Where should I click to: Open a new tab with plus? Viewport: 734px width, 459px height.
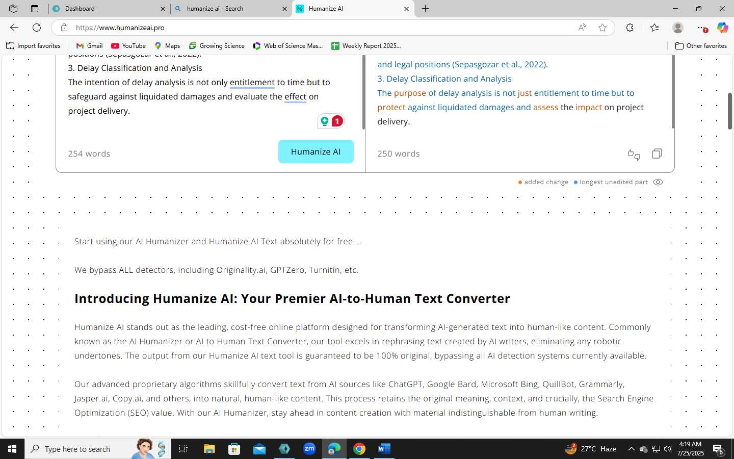(426, 9)
